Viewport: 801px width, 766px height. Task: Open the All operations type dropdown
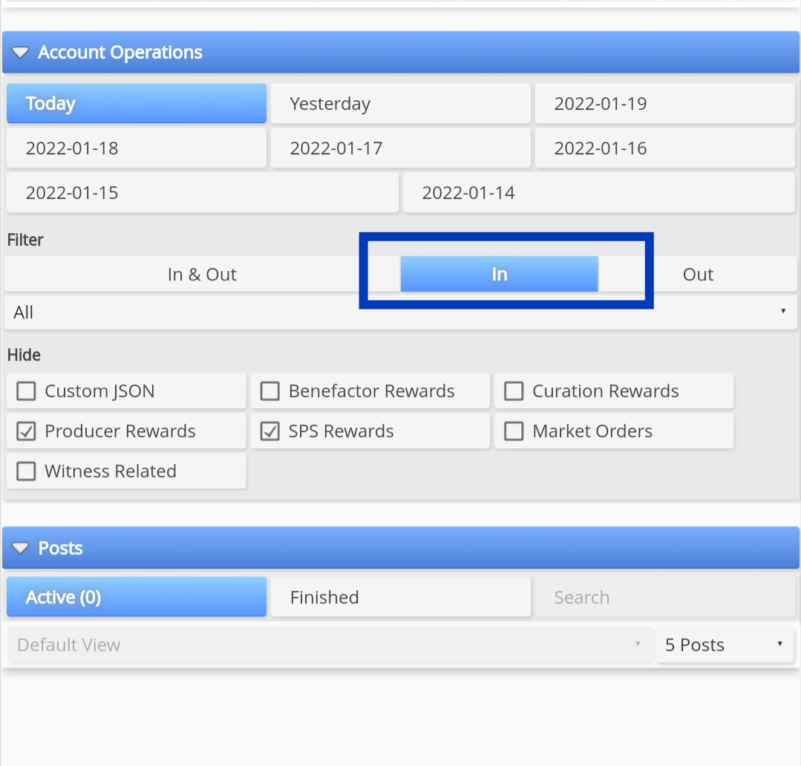click(x=401, y=312)
